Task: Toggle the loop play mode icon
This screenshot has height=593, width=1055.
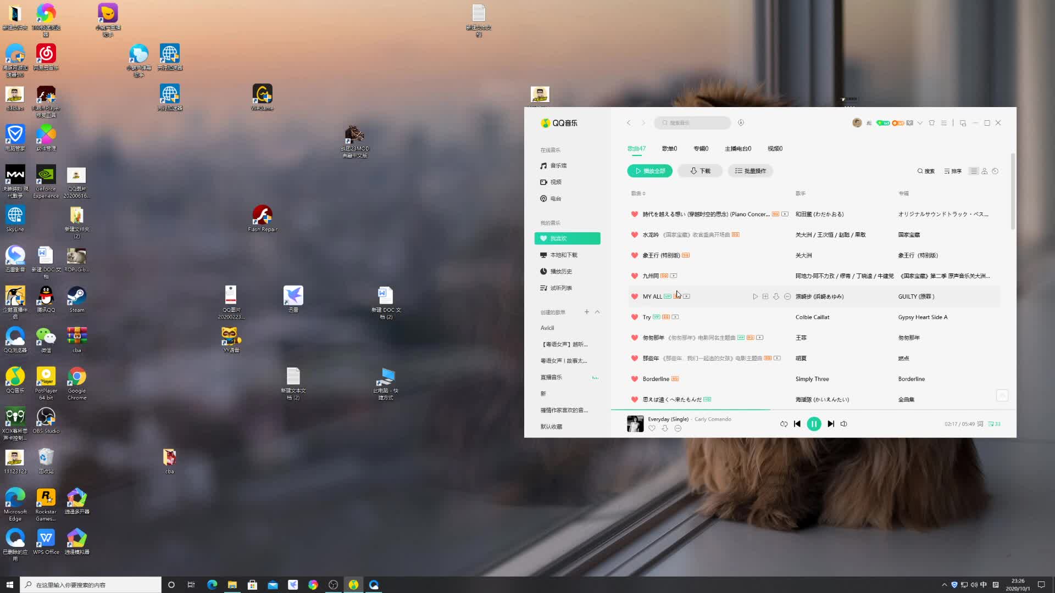Action: click(x=784, y=424)
